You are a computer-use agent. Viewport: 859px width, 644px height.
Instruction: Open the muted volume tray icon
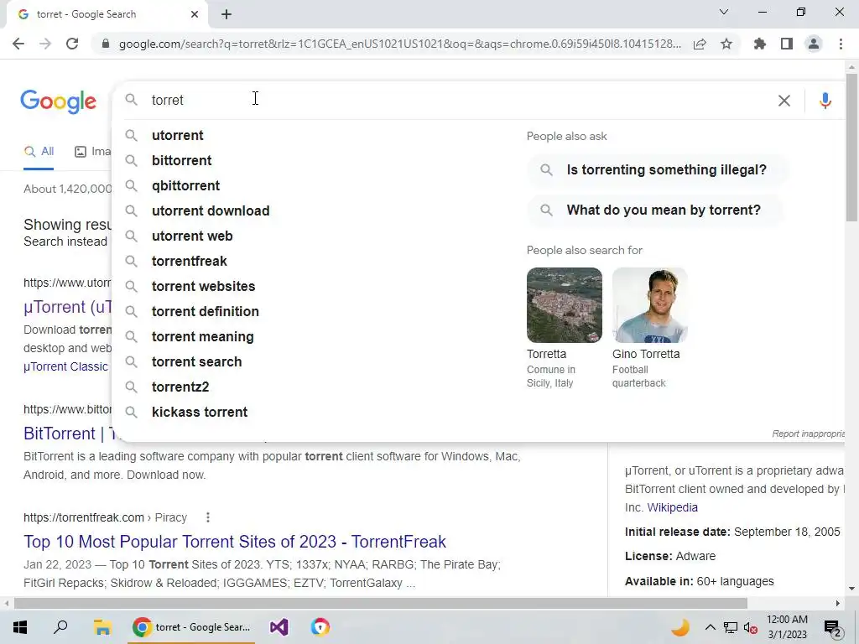[751, 627]
